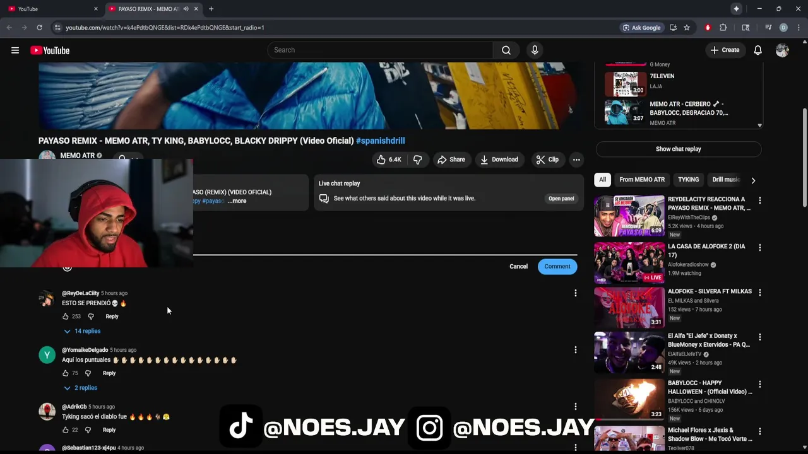Dislike the comment by @ReyDeLaCiity
Viewport: 808px width, 454px height.
[x=91, y=317]
